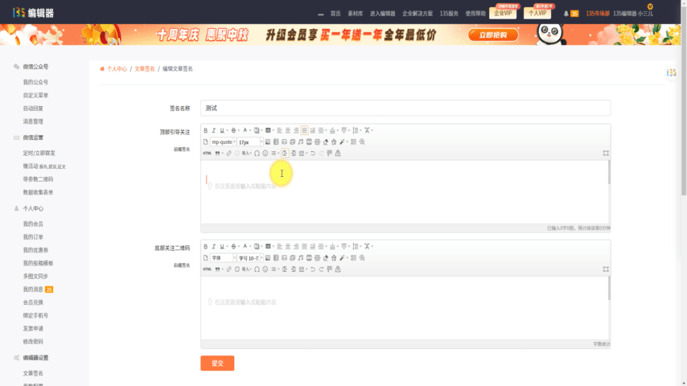Open 使用帮助 in top navigation
This screenshot has height=386, width=687.
click(475, 14)
